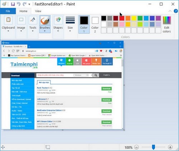
Task: Click the zoom slider handle
Action: [154, 147]
